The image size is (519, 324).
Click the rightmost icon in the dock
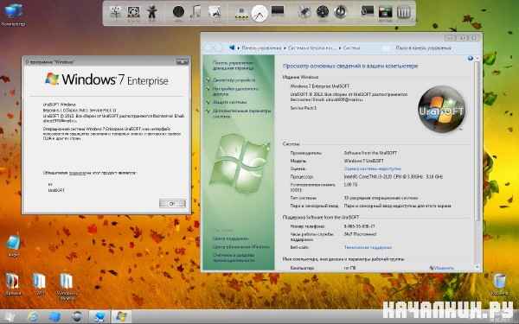pyautogui.click(x=403, y=13)
